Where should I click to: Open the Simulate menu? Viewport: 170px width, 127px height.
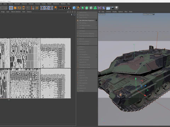(x=38, y=4)
